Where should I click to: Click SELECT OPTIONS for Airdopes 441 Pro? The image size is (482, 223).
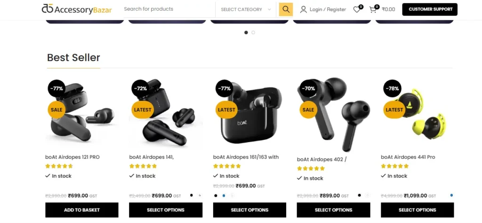point(417,210)
